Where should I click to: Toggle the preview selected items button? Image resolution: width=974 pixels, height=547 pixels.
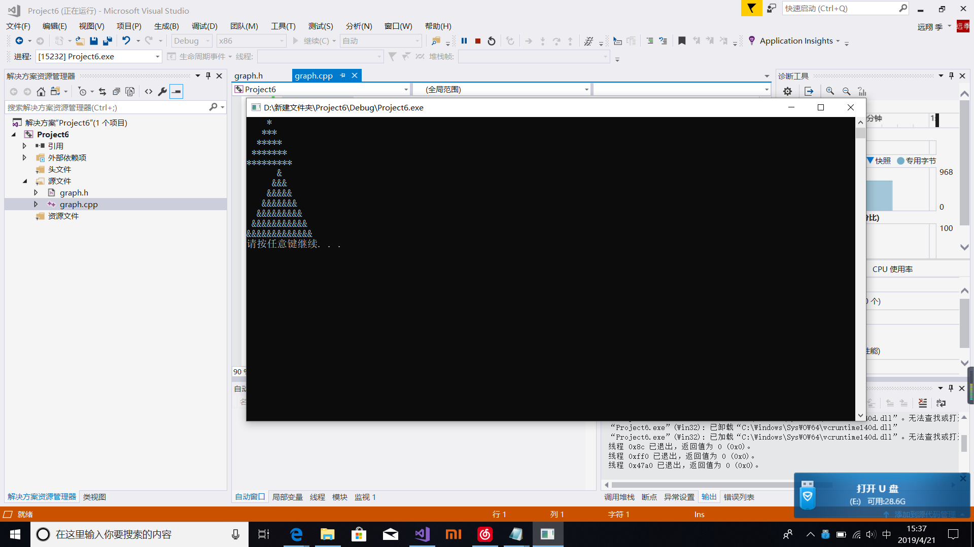tap(176, 92)
